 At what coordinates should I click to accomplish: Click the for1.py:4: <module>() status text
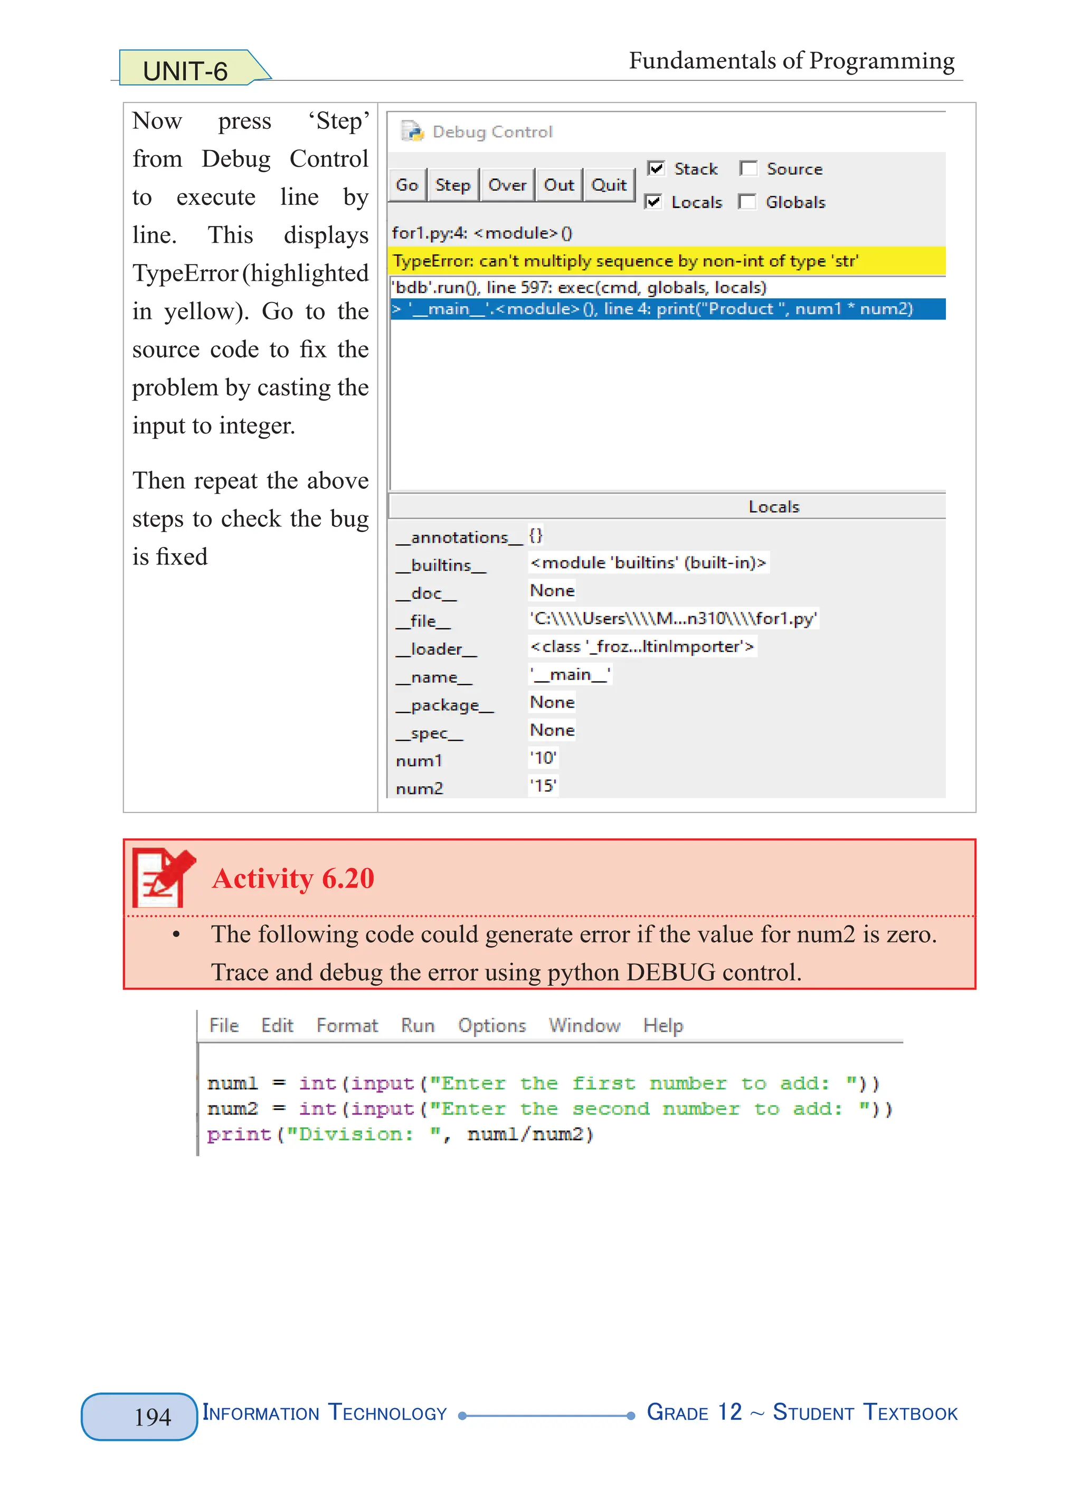(482, 233)
